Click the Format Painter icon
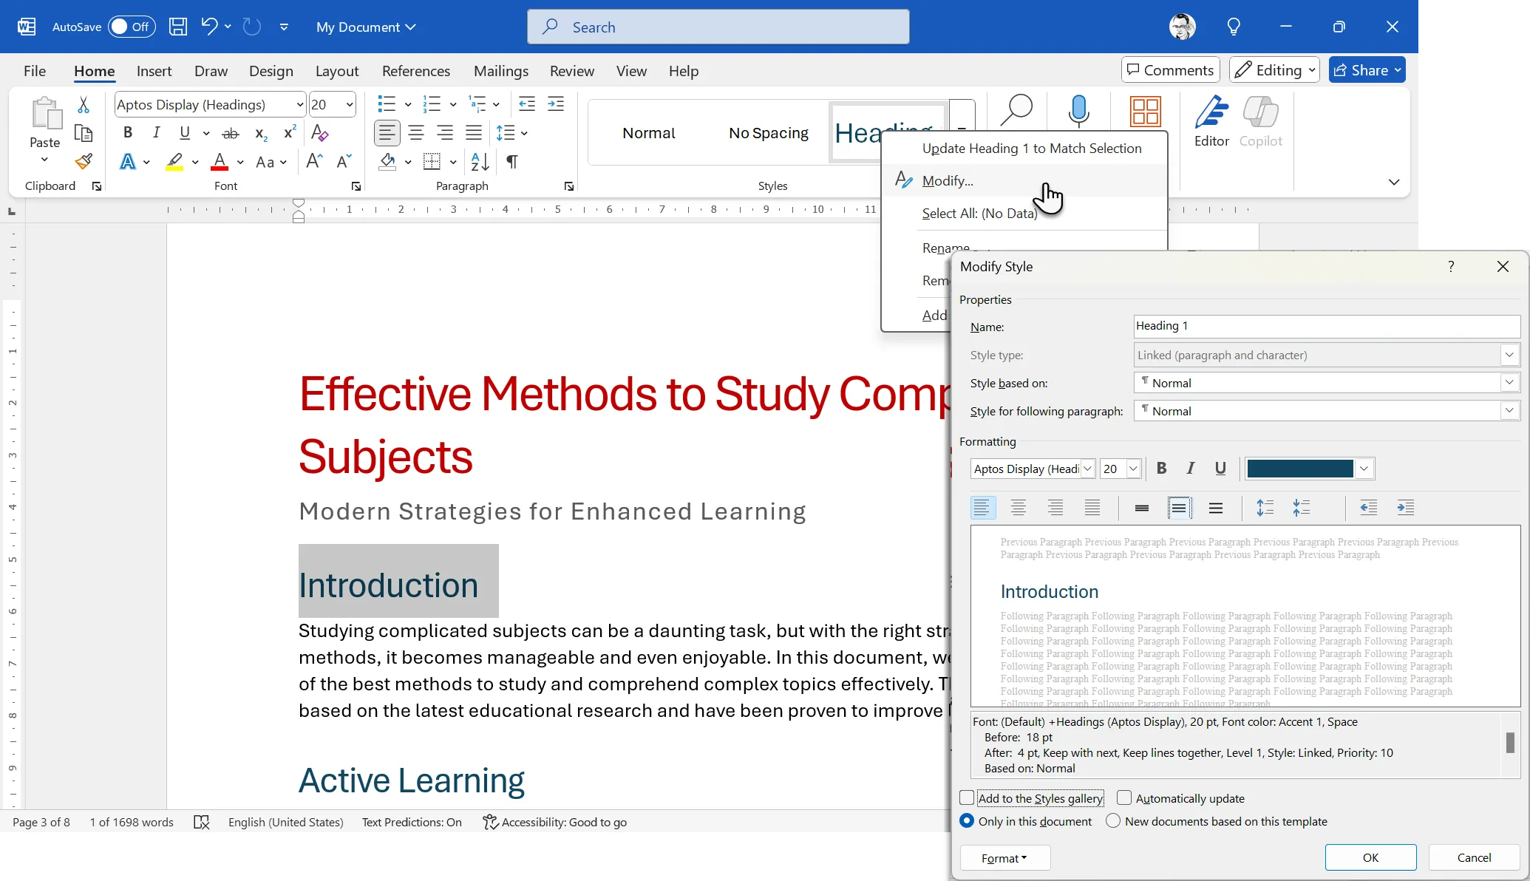 84,161
